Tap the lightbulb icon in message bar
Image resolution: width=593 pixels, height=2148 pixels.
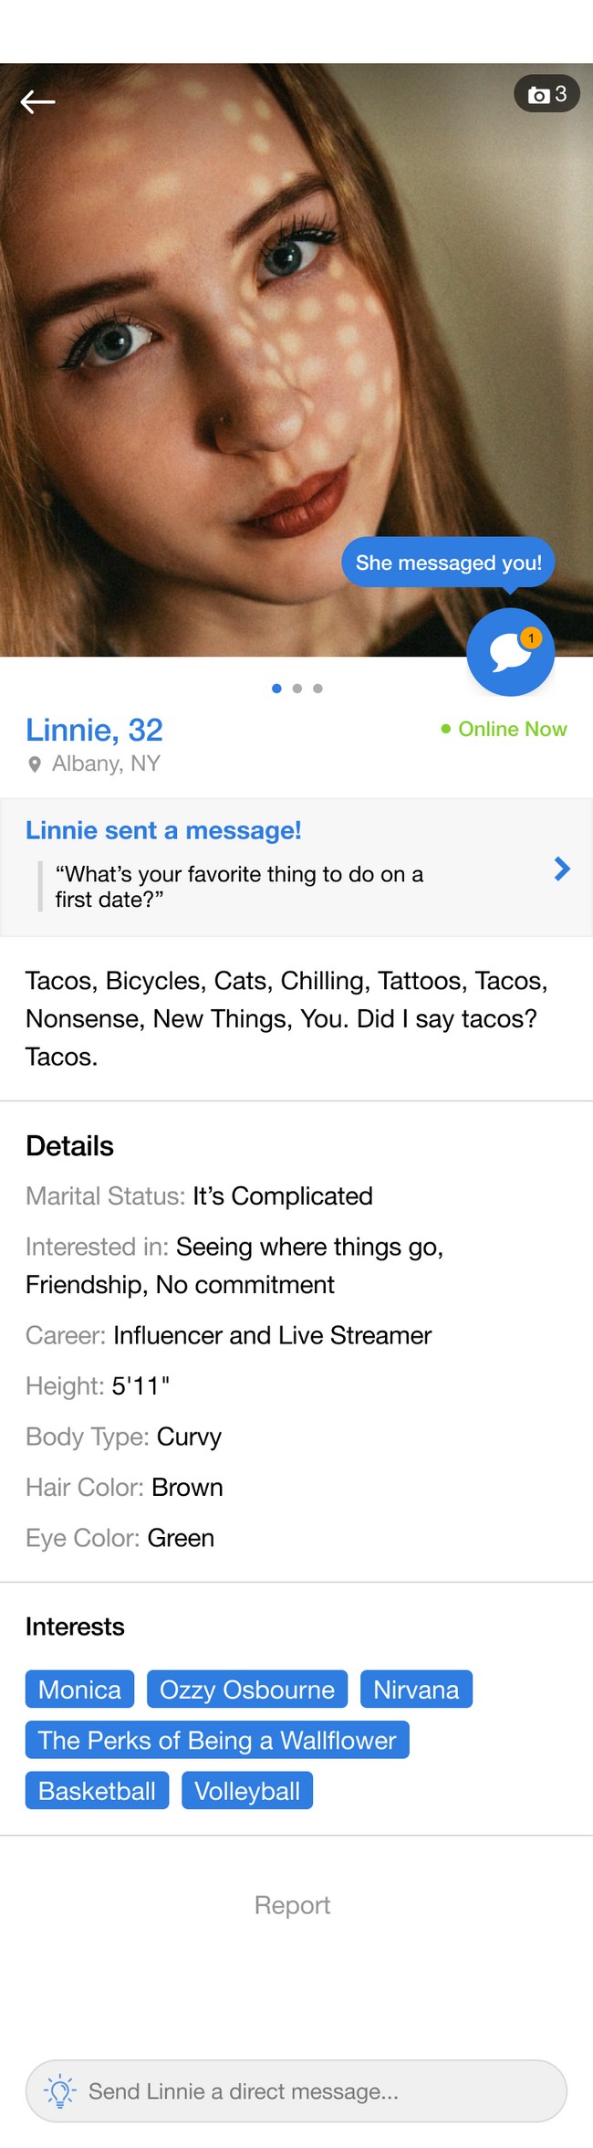[x=60, y=2090]
